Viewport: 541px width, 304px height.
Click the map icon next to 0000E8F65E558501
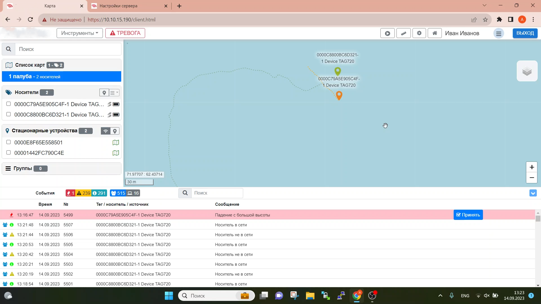click(116, 143)
